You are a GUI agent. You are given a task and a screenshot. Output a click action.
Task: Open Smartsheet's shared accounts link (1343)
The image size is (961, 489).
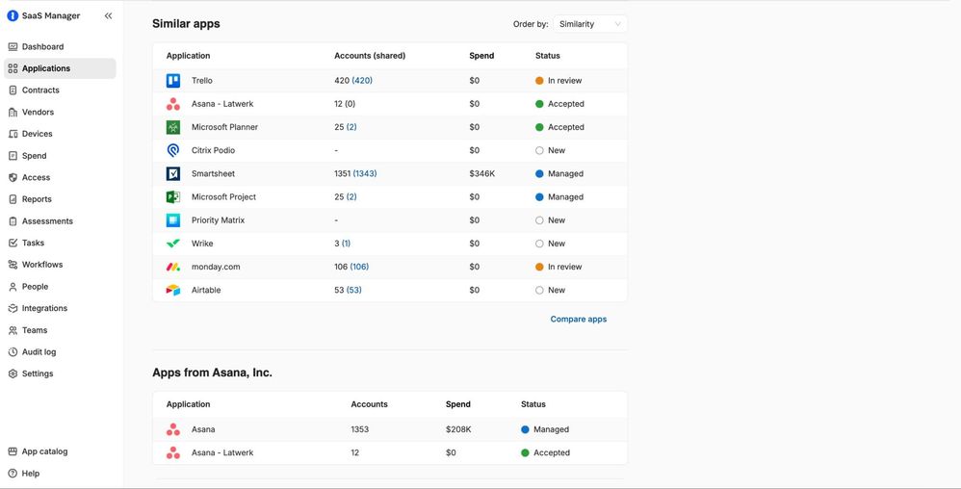click(365, 174)
